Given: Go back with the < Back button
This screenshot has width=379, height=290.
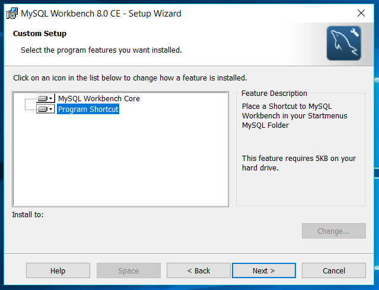Looking at the screenshot, I should coord(199,270).
